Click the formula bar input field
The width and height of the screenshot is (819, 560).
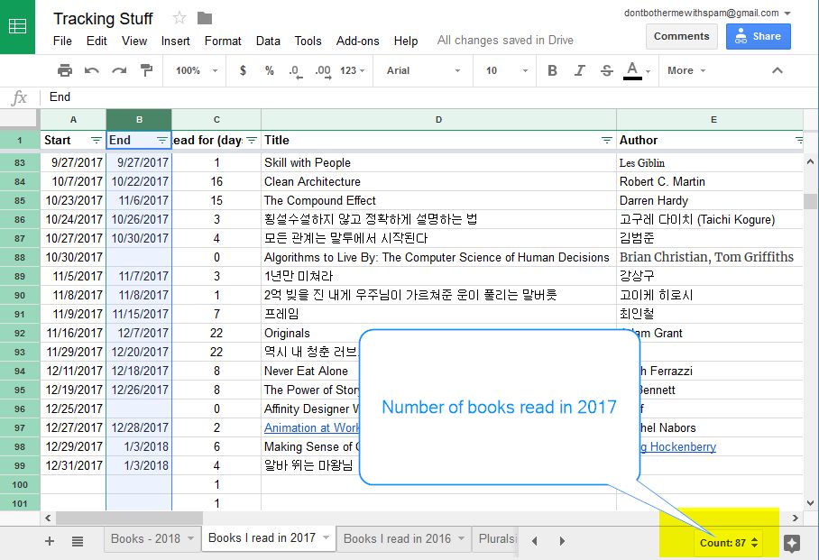[361, 97]
